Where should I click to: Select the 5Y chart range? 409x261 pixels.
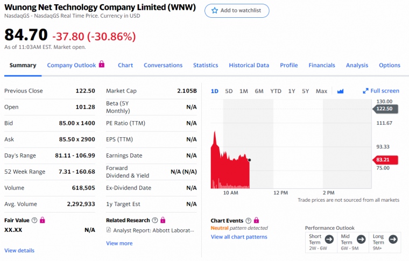pos(306,91)
